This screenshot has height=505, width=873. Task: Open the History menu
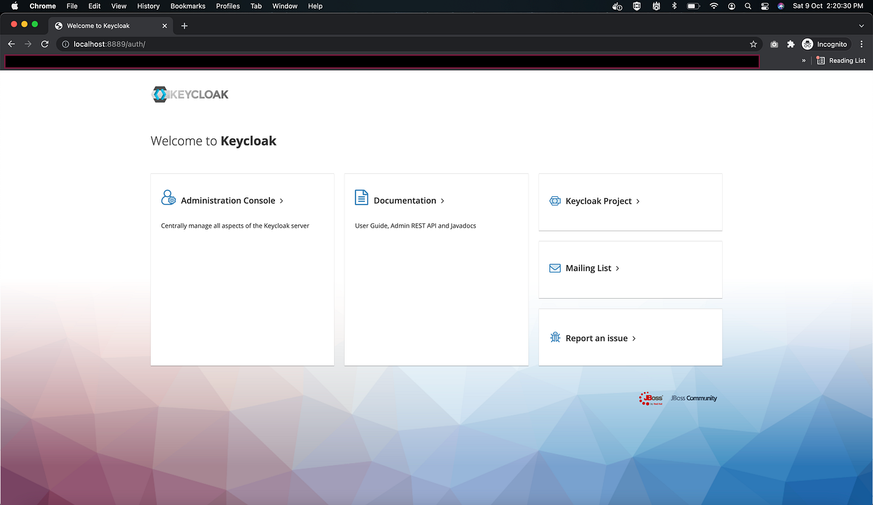click(x=148, y=6)
